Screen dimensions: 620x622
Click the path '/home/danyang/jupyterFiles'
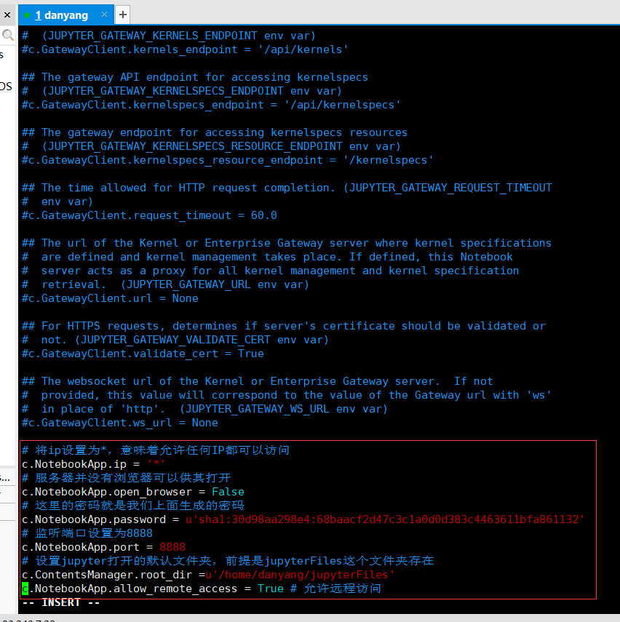point(303,575)
